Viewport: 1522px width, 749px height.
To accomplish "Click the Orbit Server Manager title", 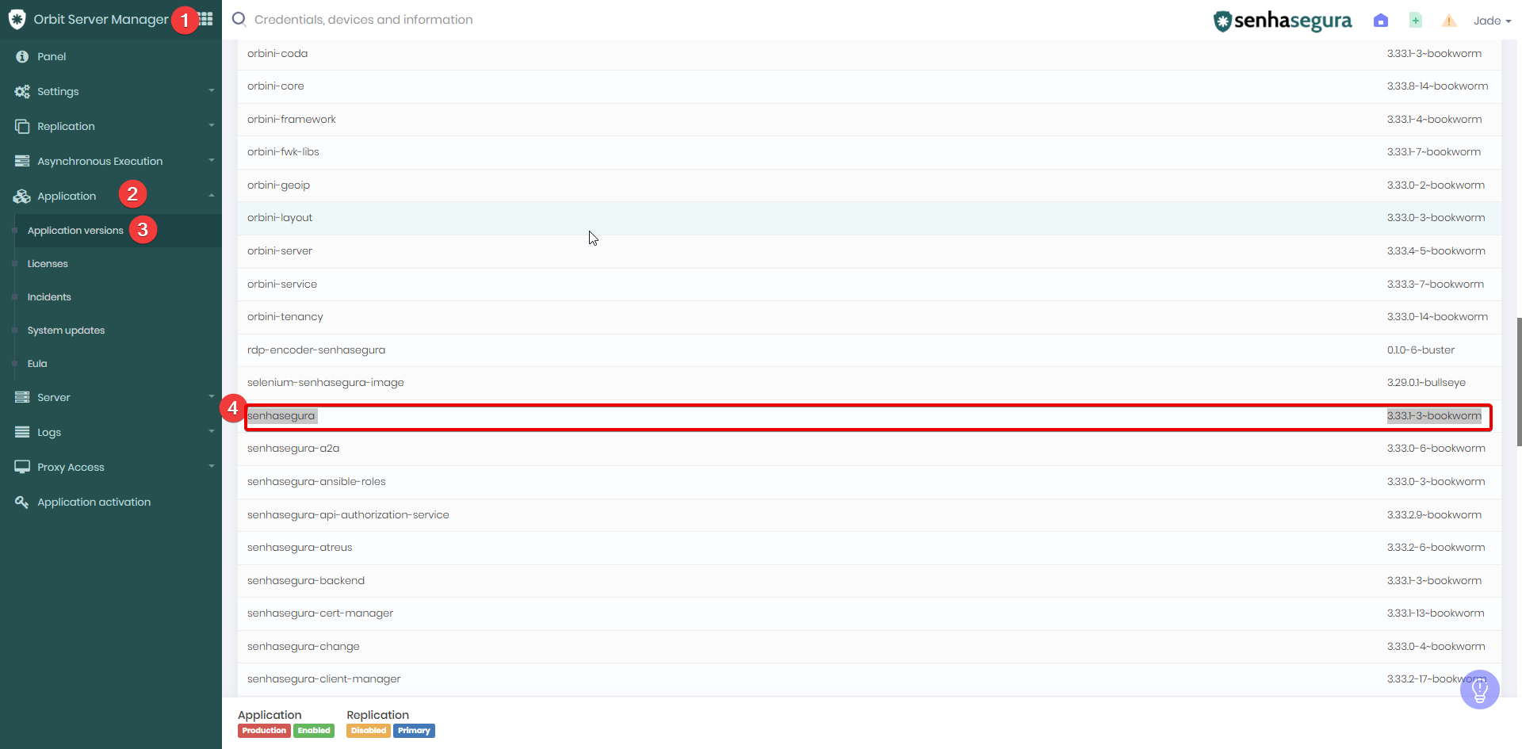I will (x=101, y=19).
